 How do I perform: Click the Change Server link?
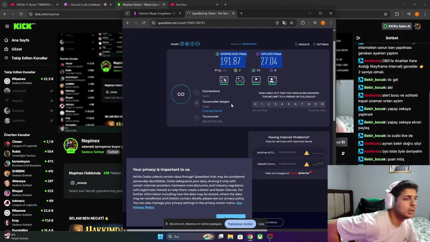212,111
